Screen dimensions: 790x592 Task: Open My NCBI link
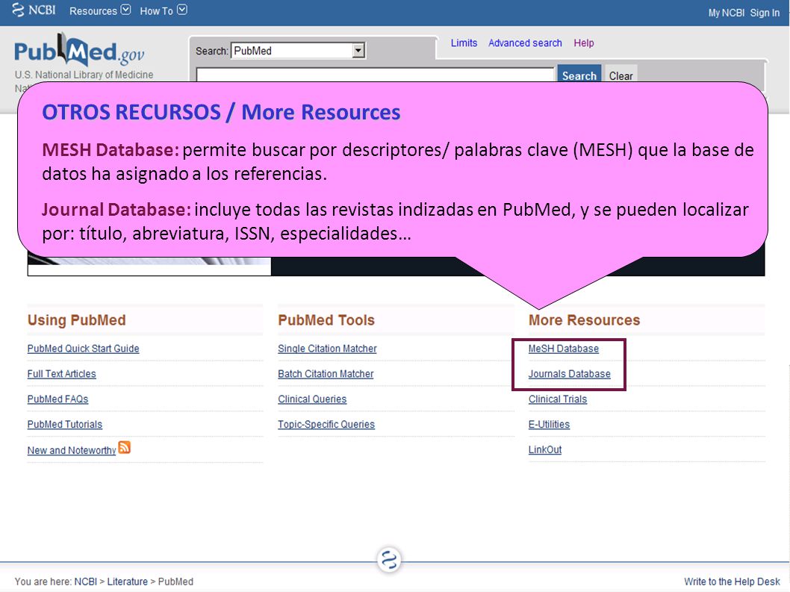pos(726,13)
